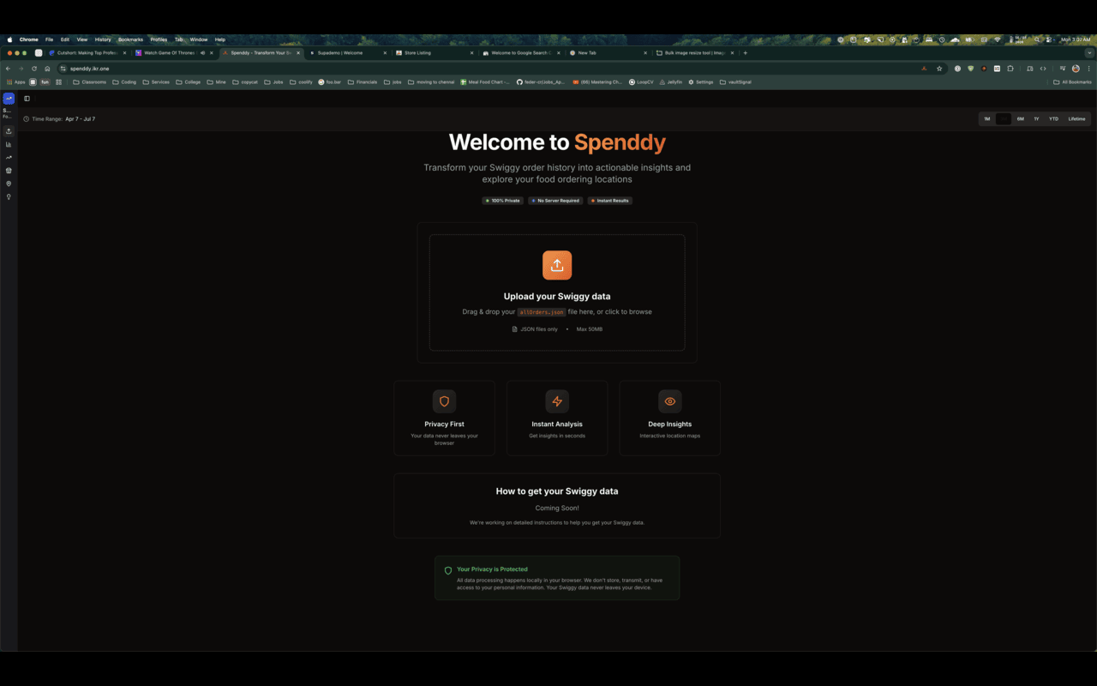Switch to the Cutshort tab
The height and width of the screenshot is (686, 1097).
[86, 52]
